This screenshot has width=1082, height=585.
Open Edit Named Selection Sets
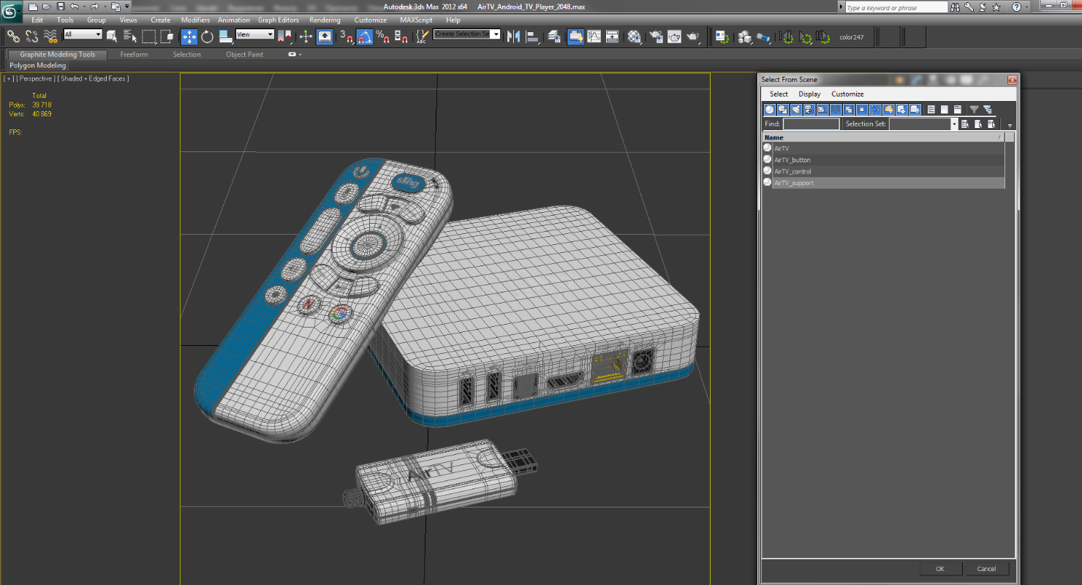click(x=422, y=36)
